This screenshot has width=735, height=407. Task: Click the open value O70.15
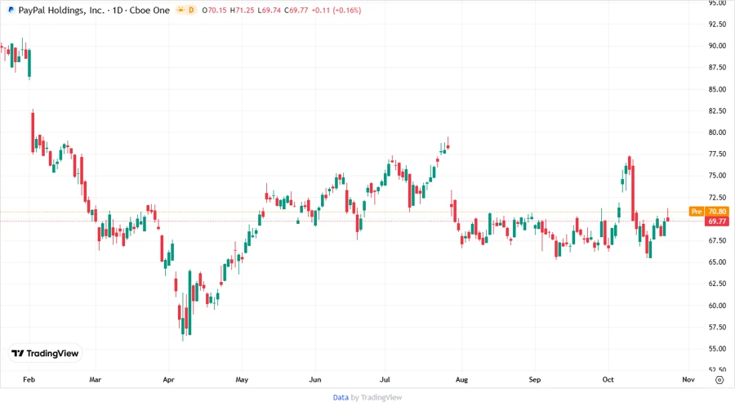point(214,10)
